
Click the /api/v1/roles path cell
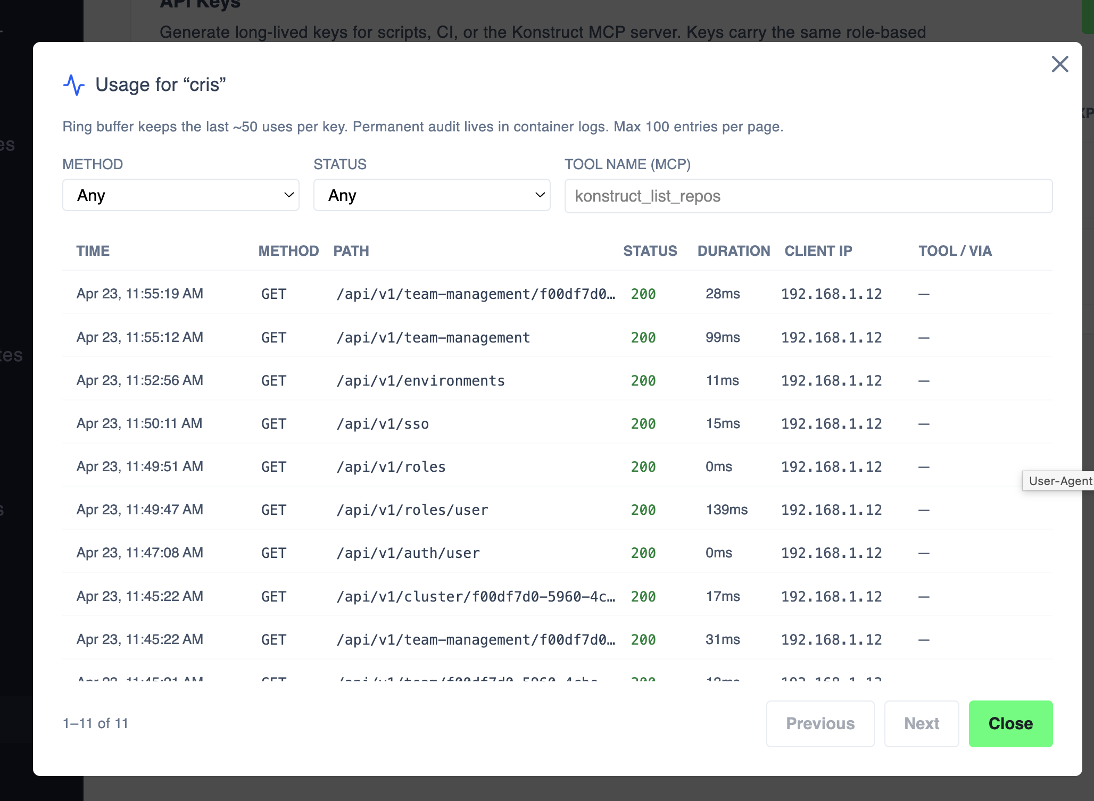click(391, 467)
